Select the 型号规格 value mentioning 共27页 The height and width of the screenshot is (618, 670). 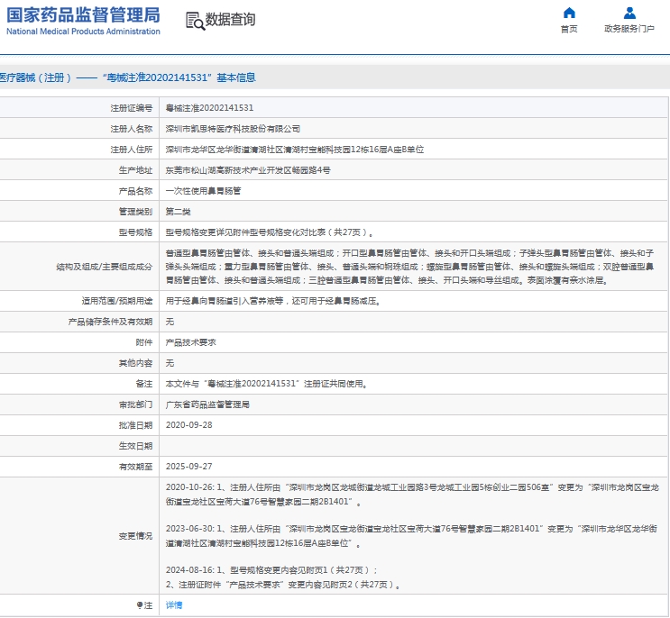click(270, 232)
